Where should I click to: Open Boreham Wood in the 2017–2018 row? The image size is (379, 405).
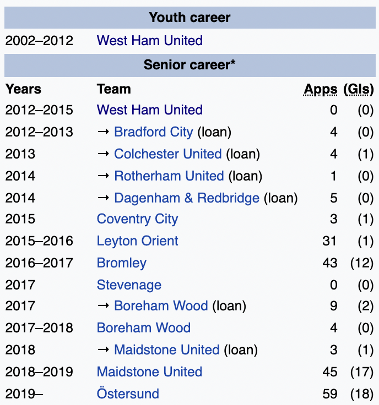[143, 328]
